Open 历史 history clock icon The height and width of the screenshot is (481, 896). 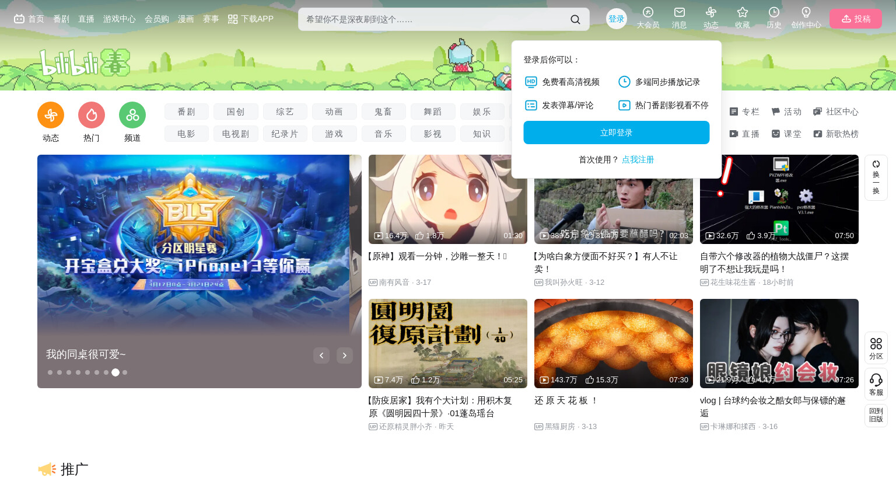click(x=774, y=18)
